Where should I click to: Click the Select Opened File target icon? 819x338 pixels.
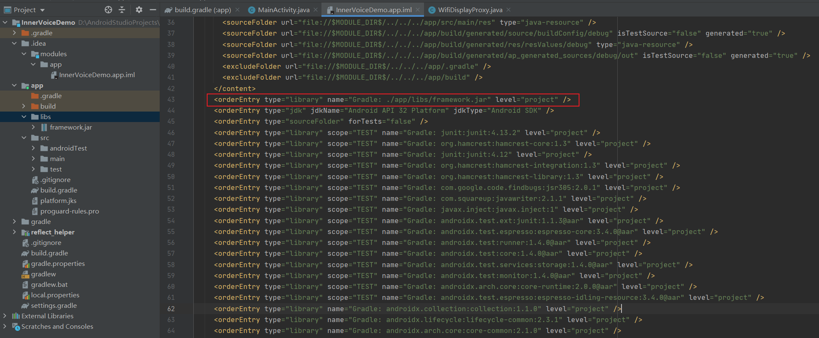point(108,10)
